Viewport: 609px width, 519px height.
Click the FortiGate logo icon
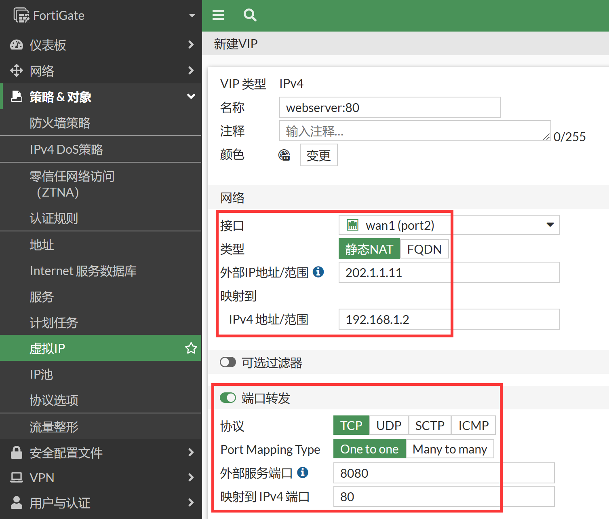(x=21, y=15)
